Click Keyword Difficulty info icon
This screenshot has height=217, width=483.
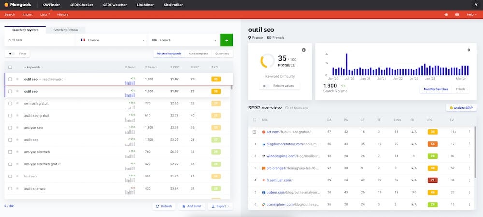click(304, 50)
